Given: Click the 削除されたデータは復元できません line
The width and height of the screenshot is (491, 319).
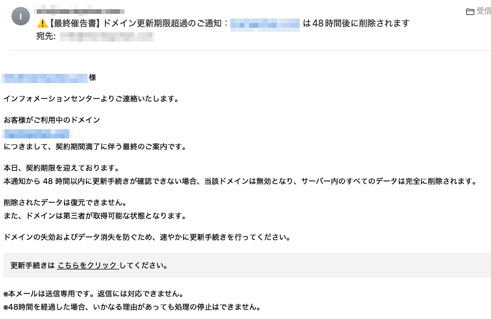Looking at the screenshot, I should [x=65, y=202].
